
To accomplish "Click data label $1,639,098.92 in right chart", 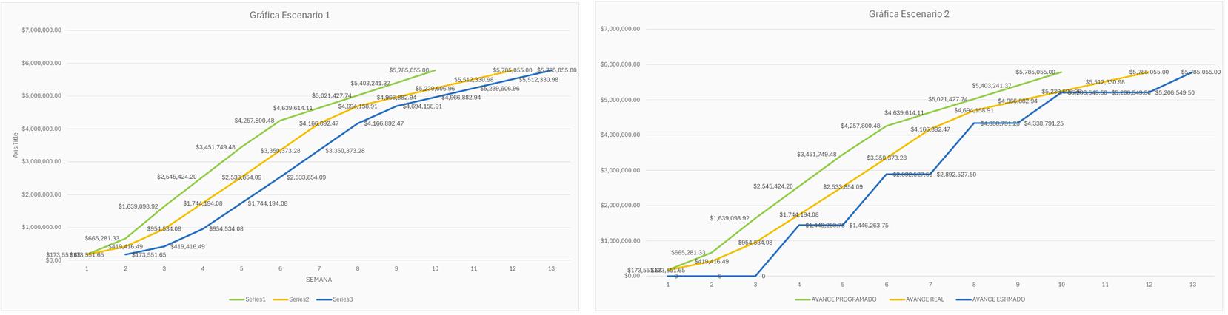I will click(730, 218).
